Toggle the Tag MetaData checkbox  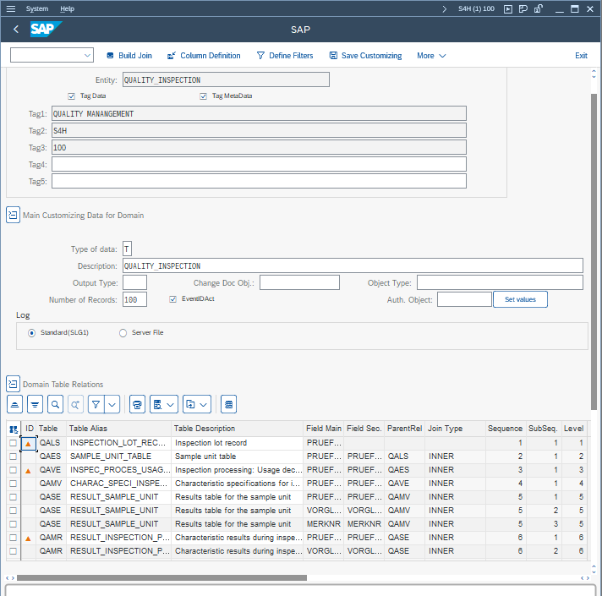click(x=204, y=96)
